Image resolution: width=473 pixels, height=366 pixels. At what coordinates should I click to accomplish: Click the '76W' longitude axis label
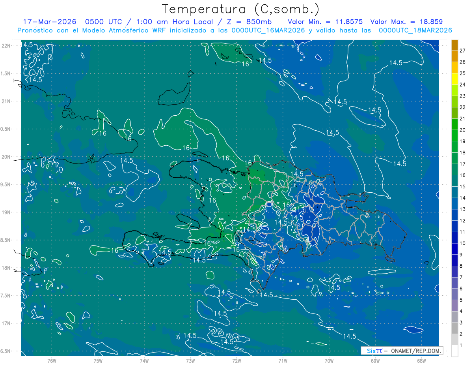tap(52, 360)
